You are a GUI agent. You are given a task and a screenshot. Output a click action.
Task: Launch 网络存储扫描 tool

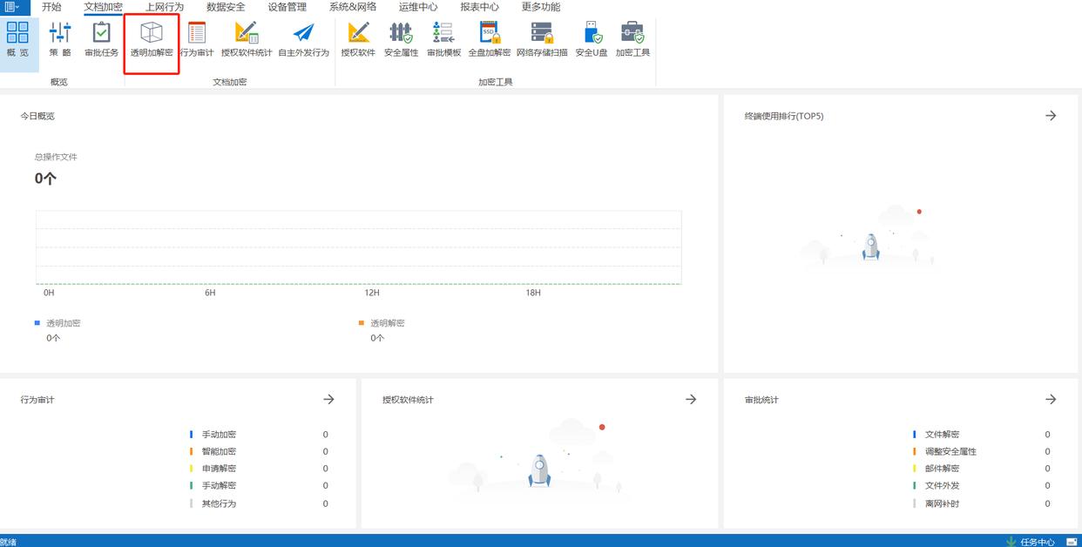[541, 39]
